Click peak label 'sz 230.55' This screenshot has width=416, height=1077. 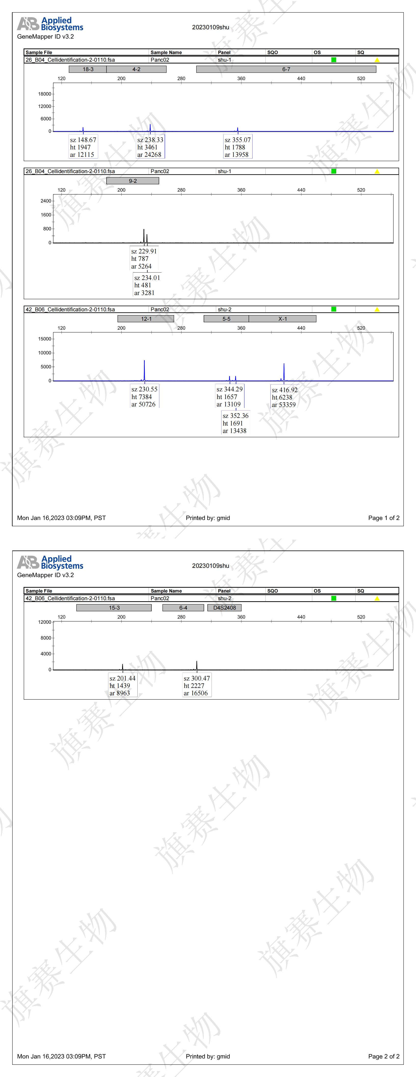[x=144, y=389]
